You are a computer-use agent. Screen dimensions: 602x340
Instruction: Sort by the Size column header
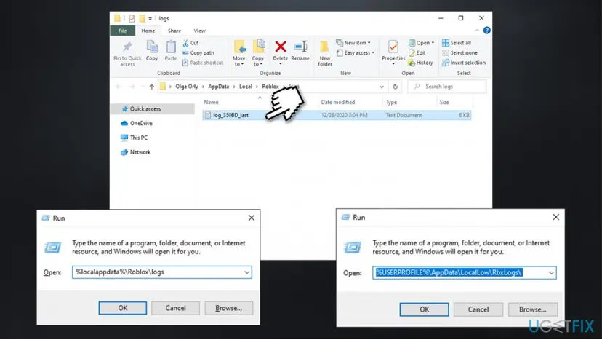(444, 103)
